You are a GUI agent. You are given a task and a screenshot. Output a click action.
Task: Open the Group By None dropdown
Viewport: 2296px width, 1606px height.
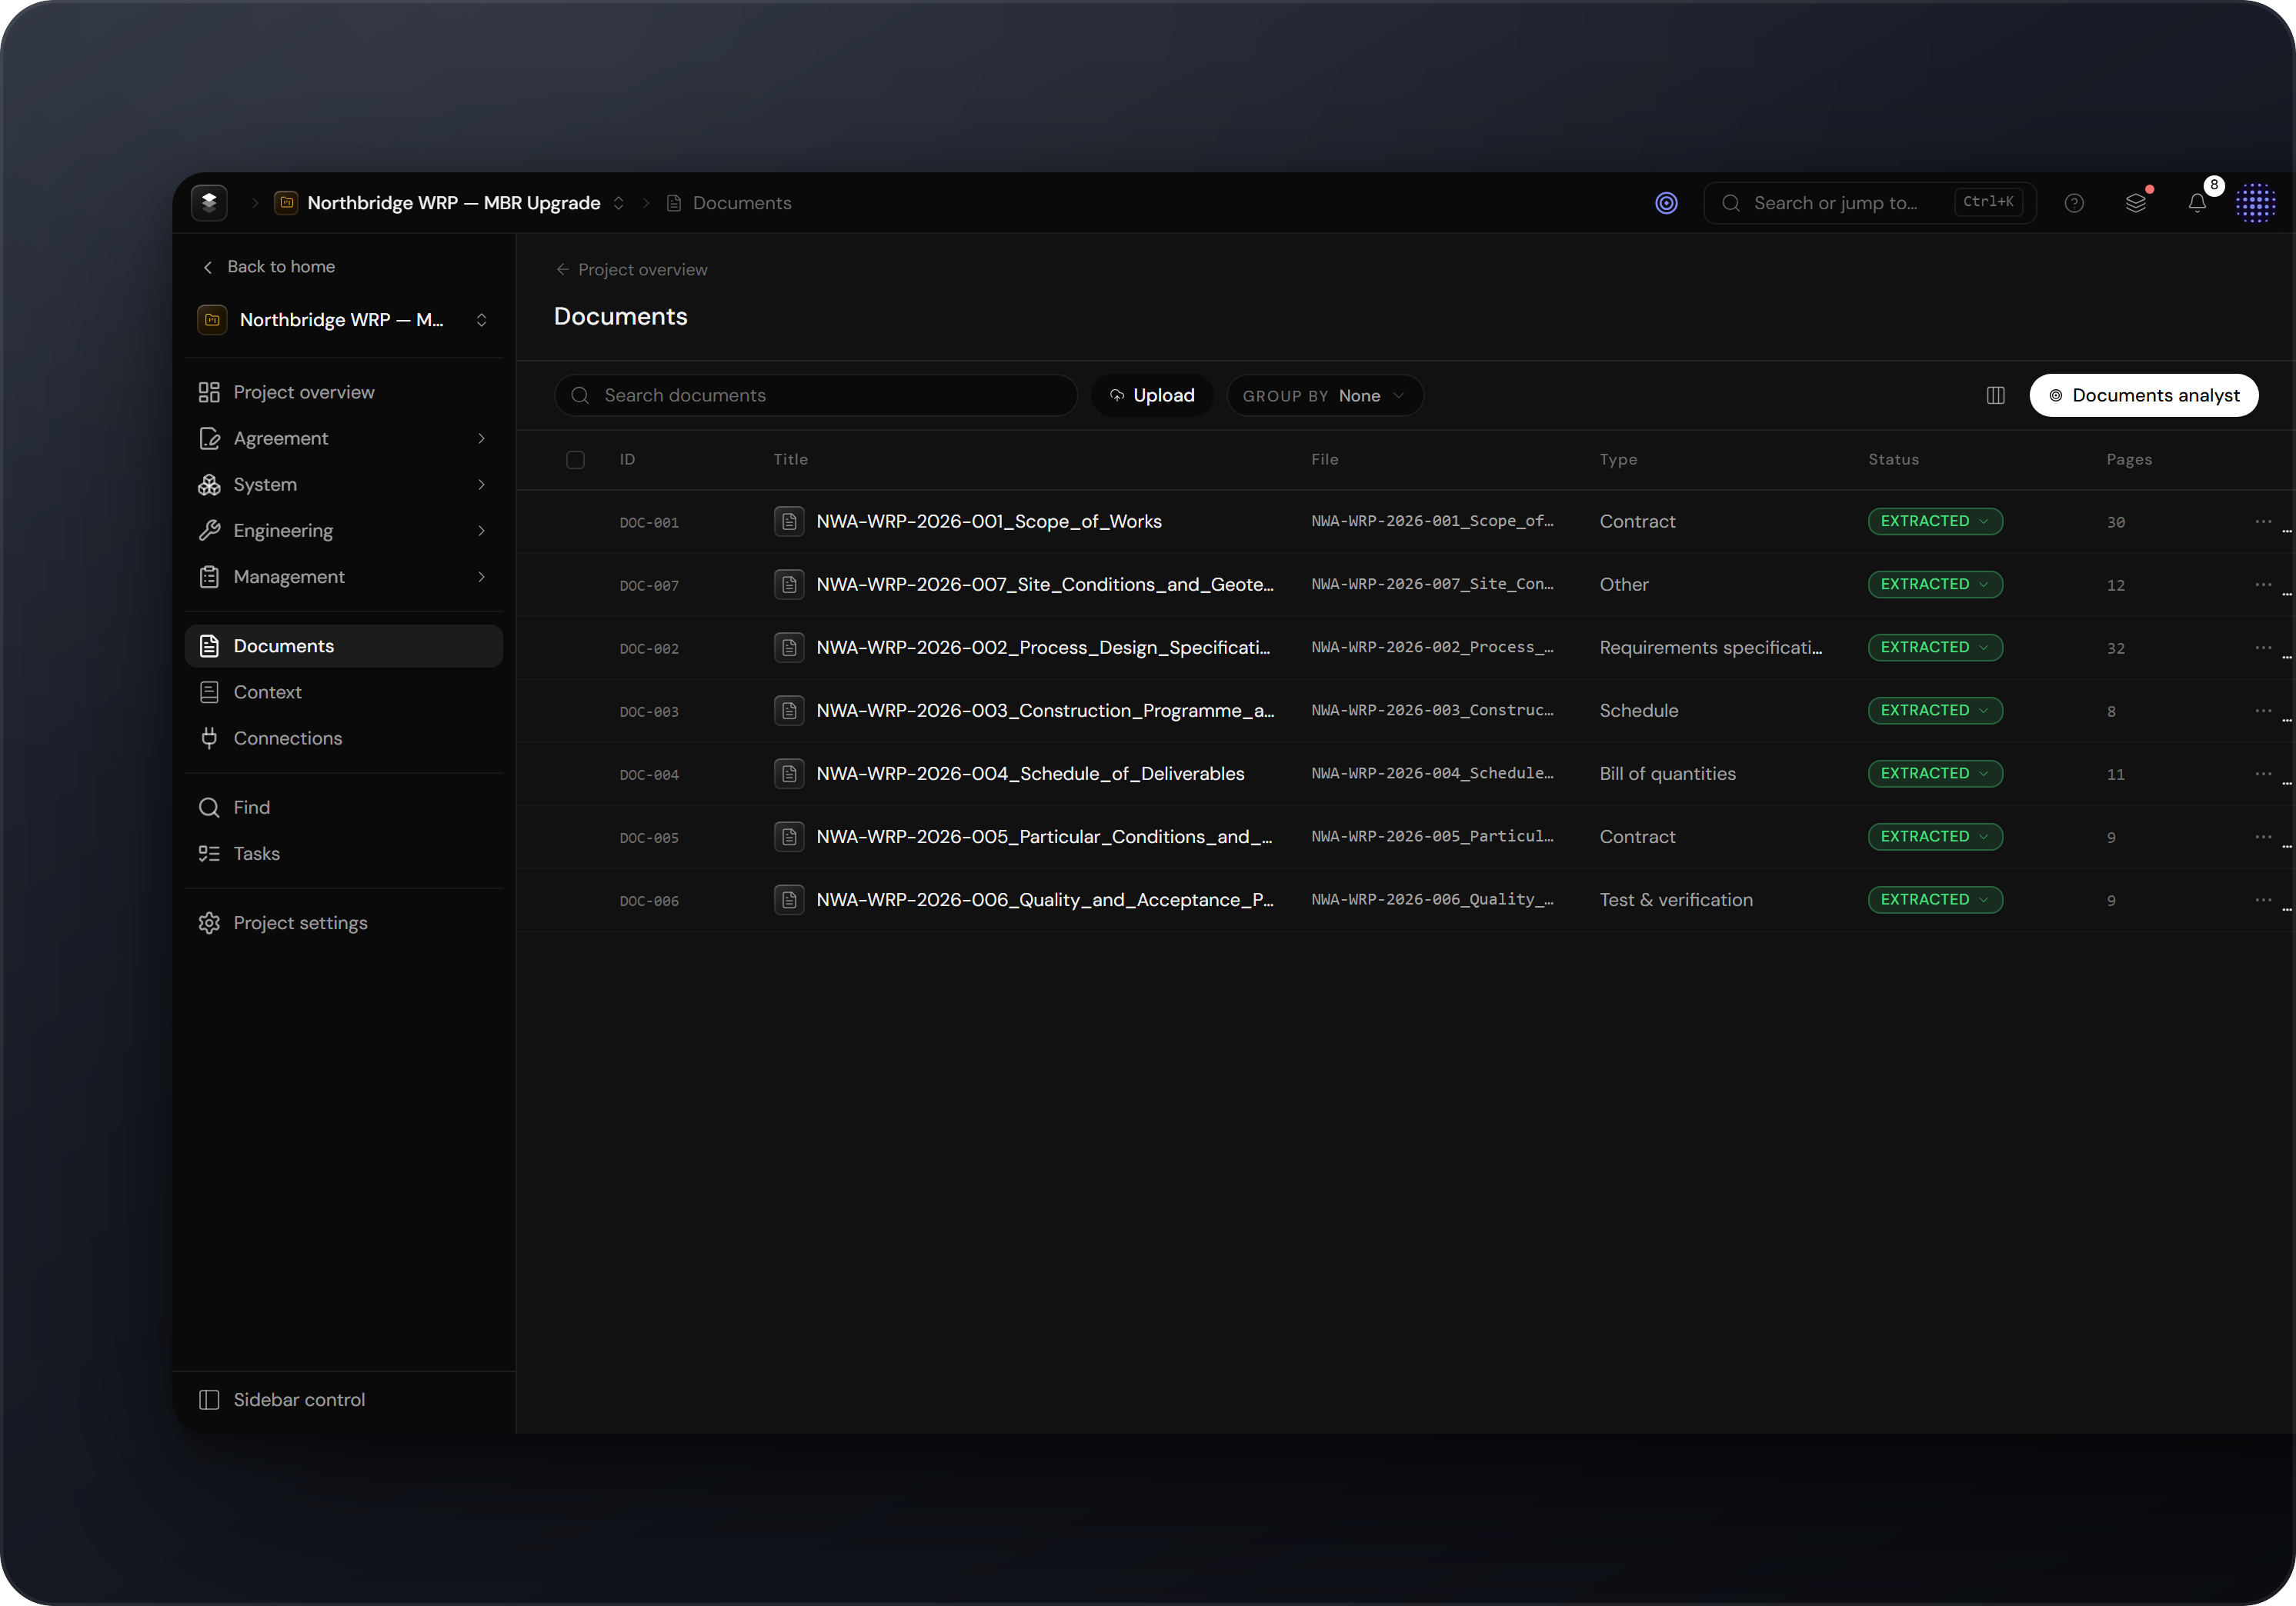click(x=1324, y=396)
